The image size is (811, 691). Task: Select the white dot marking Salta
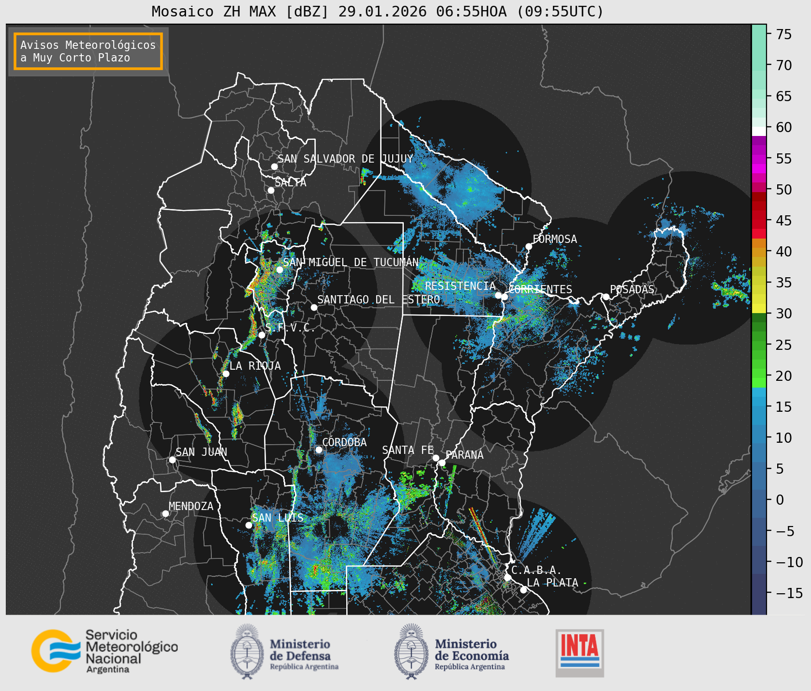pyautogui.click(x=271, y=190)
